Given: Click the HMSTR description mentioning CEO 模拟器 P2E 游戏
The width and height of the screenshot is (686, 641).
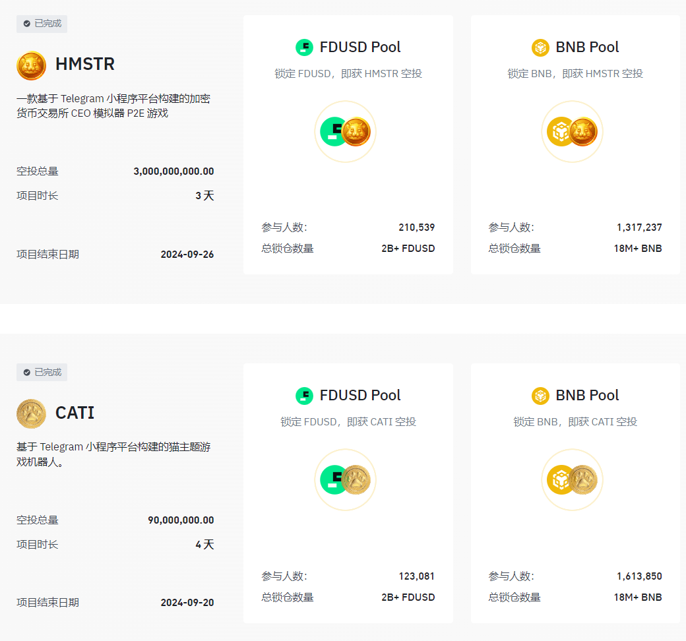Looking at the screenshot, I should click(x=113, y=106).
